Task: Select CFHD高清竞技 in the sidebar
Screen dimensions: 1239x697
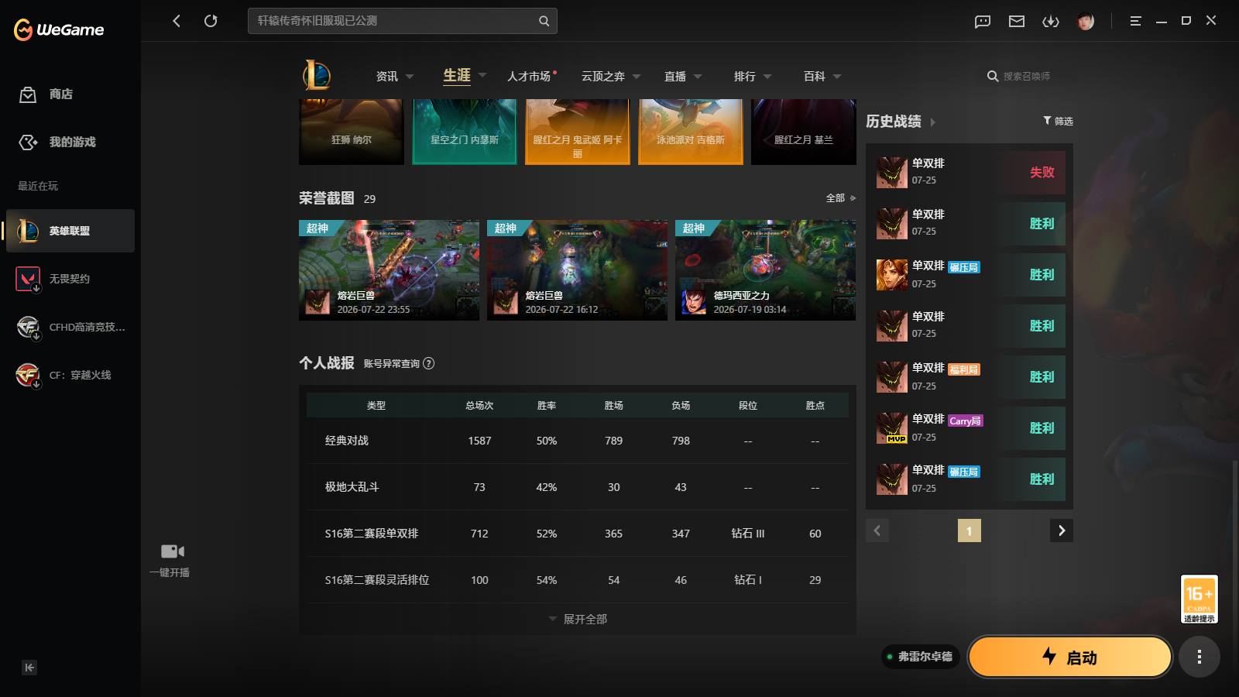Action: (70, 327)
